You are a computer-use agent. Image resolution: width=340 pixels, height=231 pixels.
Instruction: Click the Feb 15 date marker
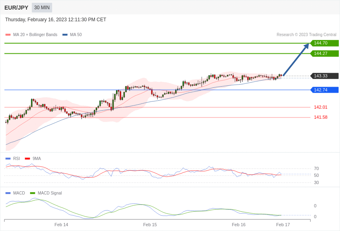150,225
